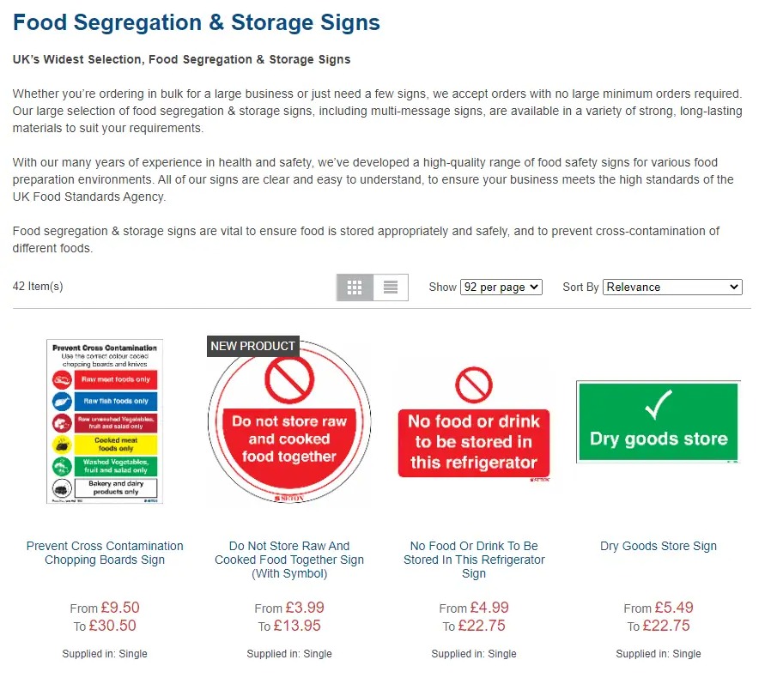Click Food Segregation & Storage Signs heading

[x=197, y=22]
